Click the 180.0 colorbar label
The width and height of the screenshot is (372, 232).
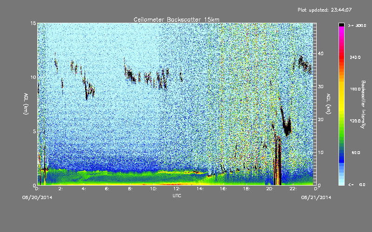click(355, 89)
